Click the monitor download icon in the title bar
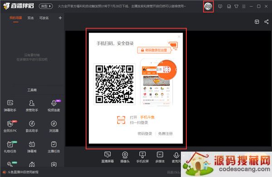The image size is (272, 177). coord(220,6)
